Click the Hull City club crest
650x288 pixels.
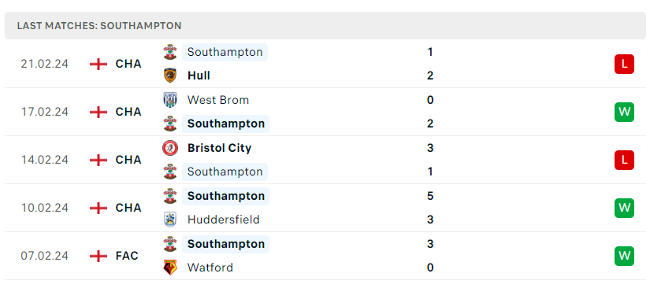[170, 76]
